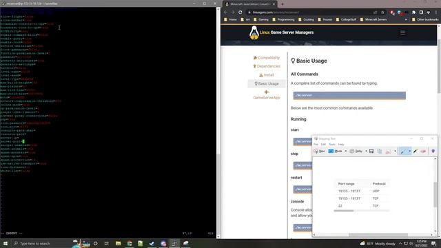Screen dimensions: 441x248
Task: Click the Save Snip floppy icon
Action: click(x=371, y=152)
